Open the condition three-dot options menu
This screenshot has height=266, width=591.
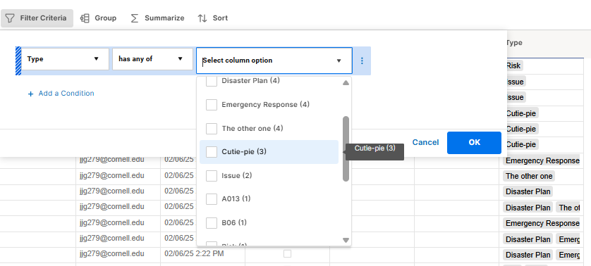362,61
